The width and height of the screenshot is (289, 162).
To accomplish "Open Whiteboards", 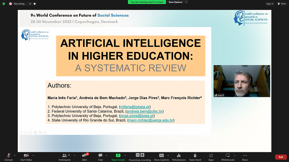I will point(228,157).
